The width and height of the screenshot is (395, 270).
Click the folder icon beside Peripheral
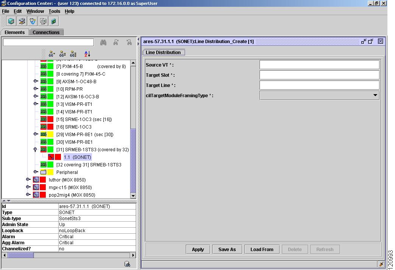pos(44,172)
